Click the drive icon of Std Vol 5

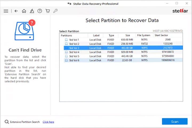point(66,56)
